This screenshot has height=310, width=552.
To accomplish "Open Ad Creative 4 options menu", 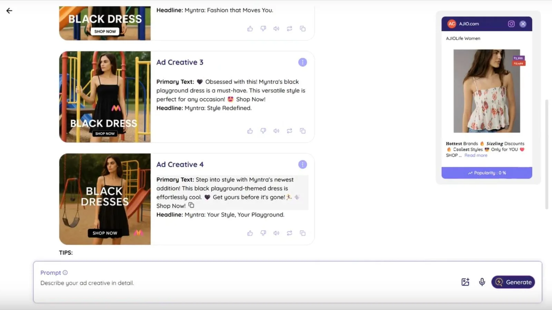I will pyautogui.click(x=303, y=165).
